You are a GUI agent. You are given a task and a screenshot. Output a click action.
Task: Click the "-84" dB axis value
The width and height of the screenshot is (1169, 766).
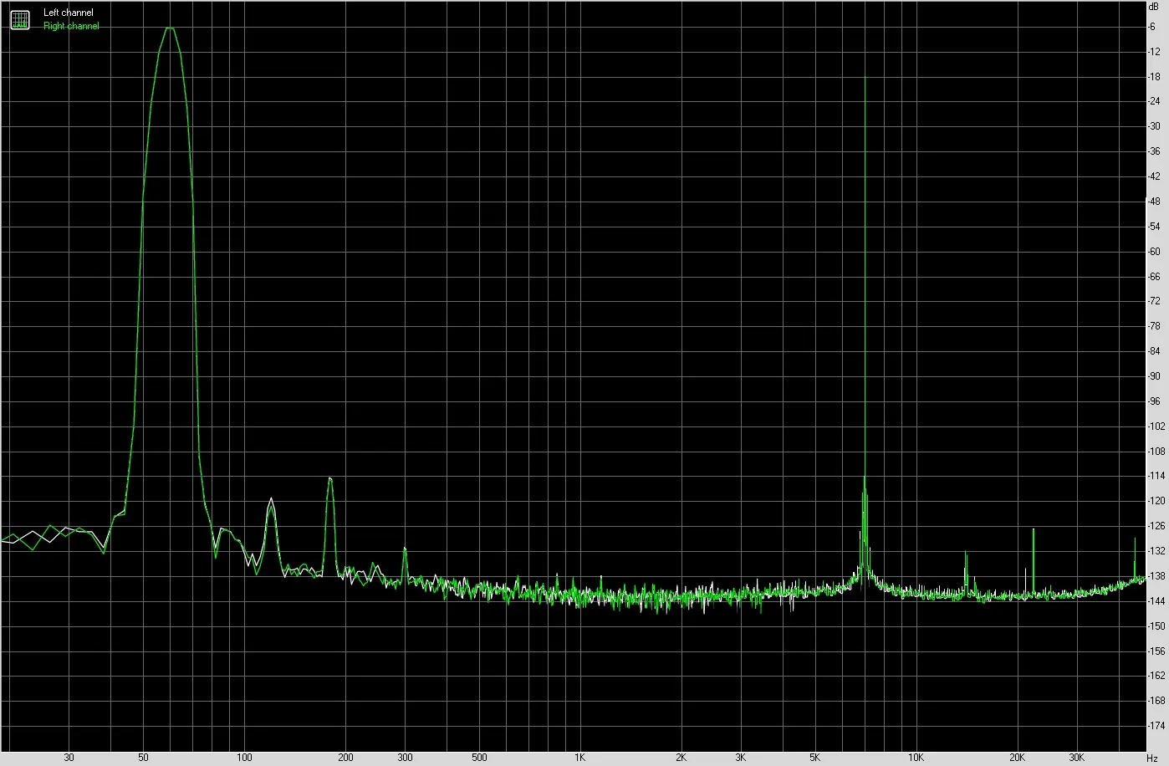click(x=1155, y=351)
